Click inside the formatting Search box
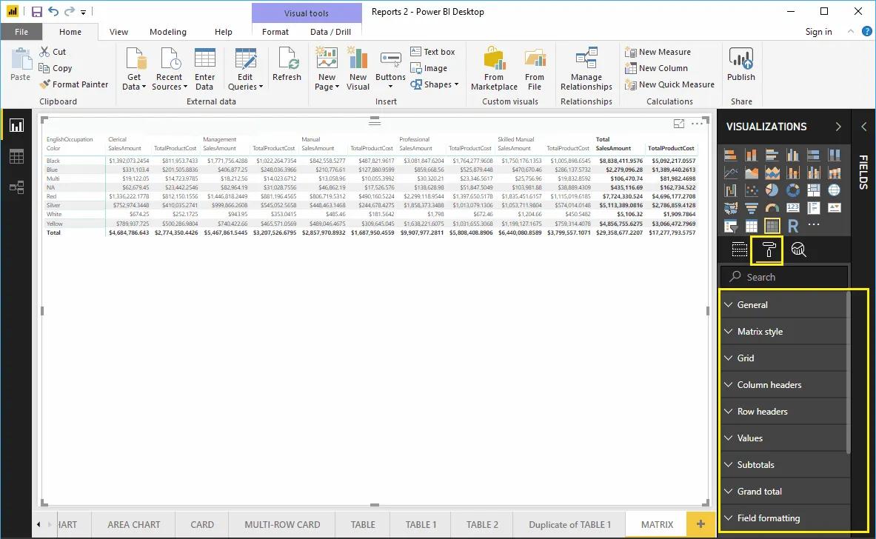 (783, 276)
